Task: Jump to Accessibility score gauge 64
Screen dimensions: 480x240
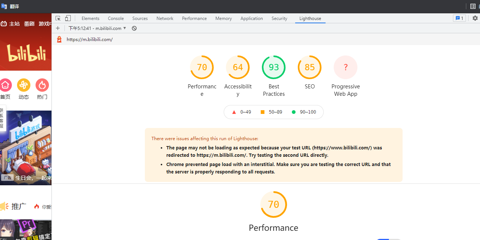Action: tap(238, 67)
